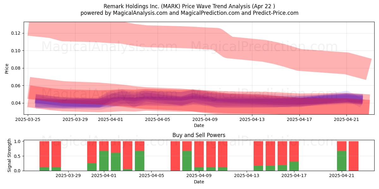This screenshot has width=379, height=189.
Task: Click the first bar in Buy and Sell chart
Action: (x=45, y=156)
